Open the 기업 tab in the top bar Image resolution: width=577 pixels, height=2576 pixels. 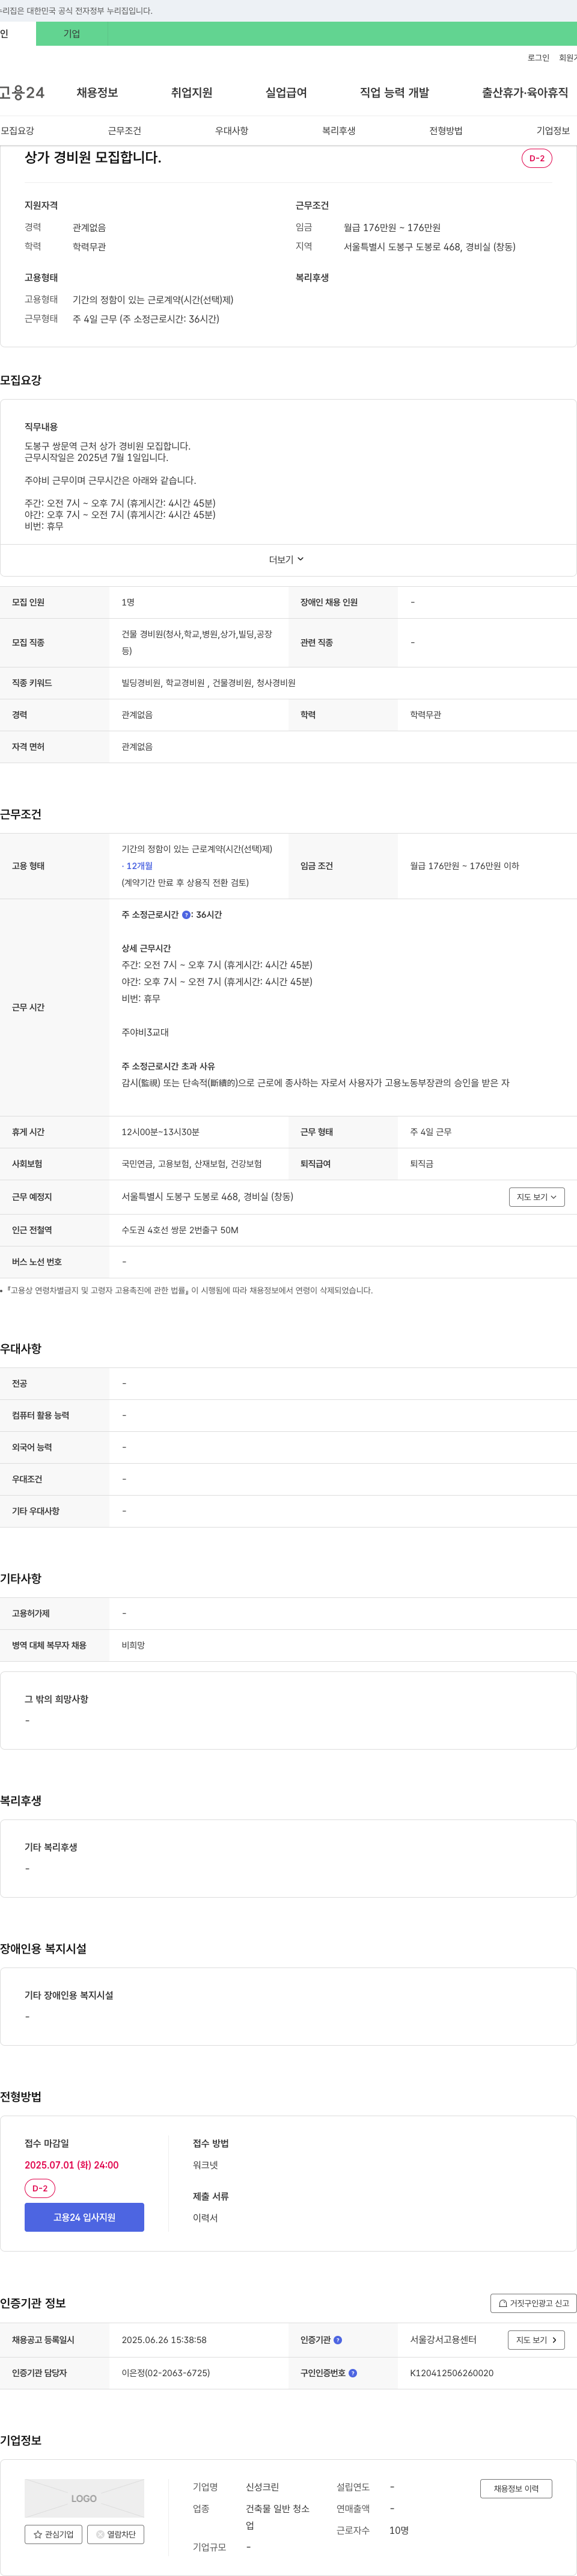tap(72, 34)
